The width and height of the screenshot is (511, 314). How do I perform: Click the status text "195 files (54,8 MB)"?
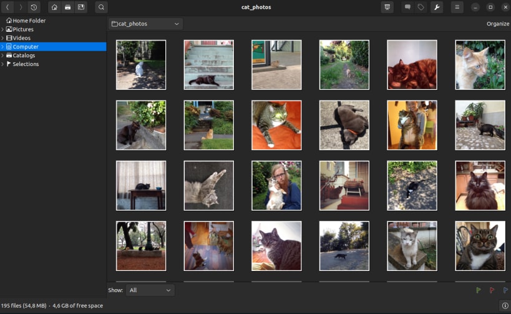[24, 305]
